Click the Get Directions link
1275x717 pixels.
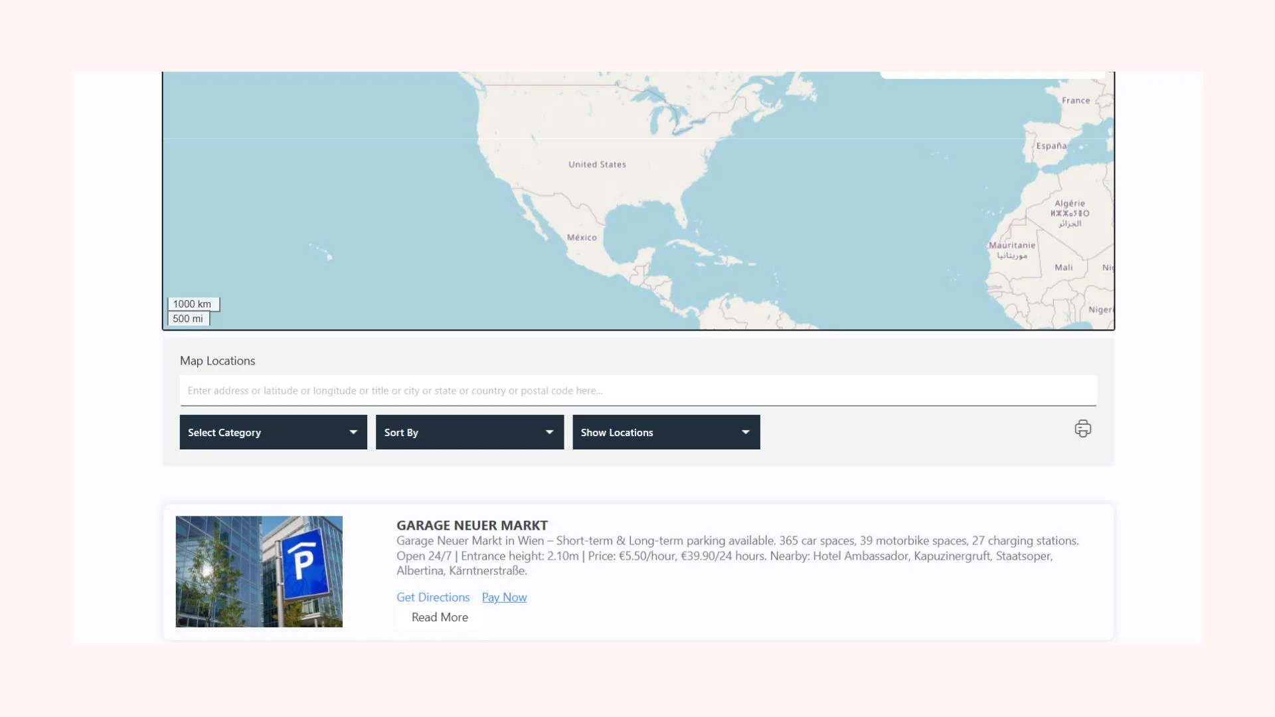click(433, 597)
